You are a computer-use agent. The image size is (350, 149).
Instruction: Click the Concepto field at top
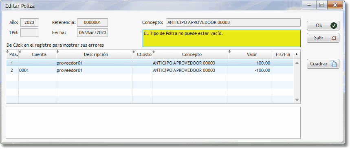coord(233,22)
